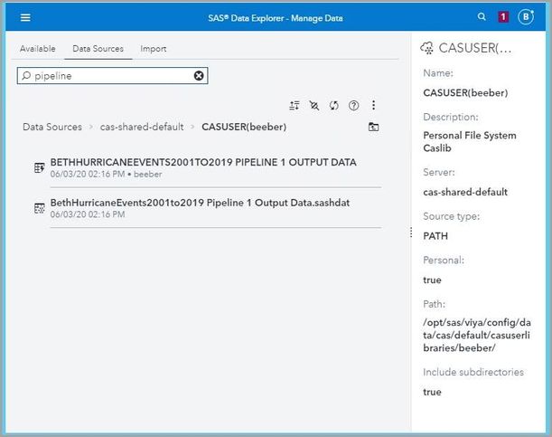This screenshot has height=437, width=552.
Task: Click the panel splitter handle
Action: tap(411, 233)
